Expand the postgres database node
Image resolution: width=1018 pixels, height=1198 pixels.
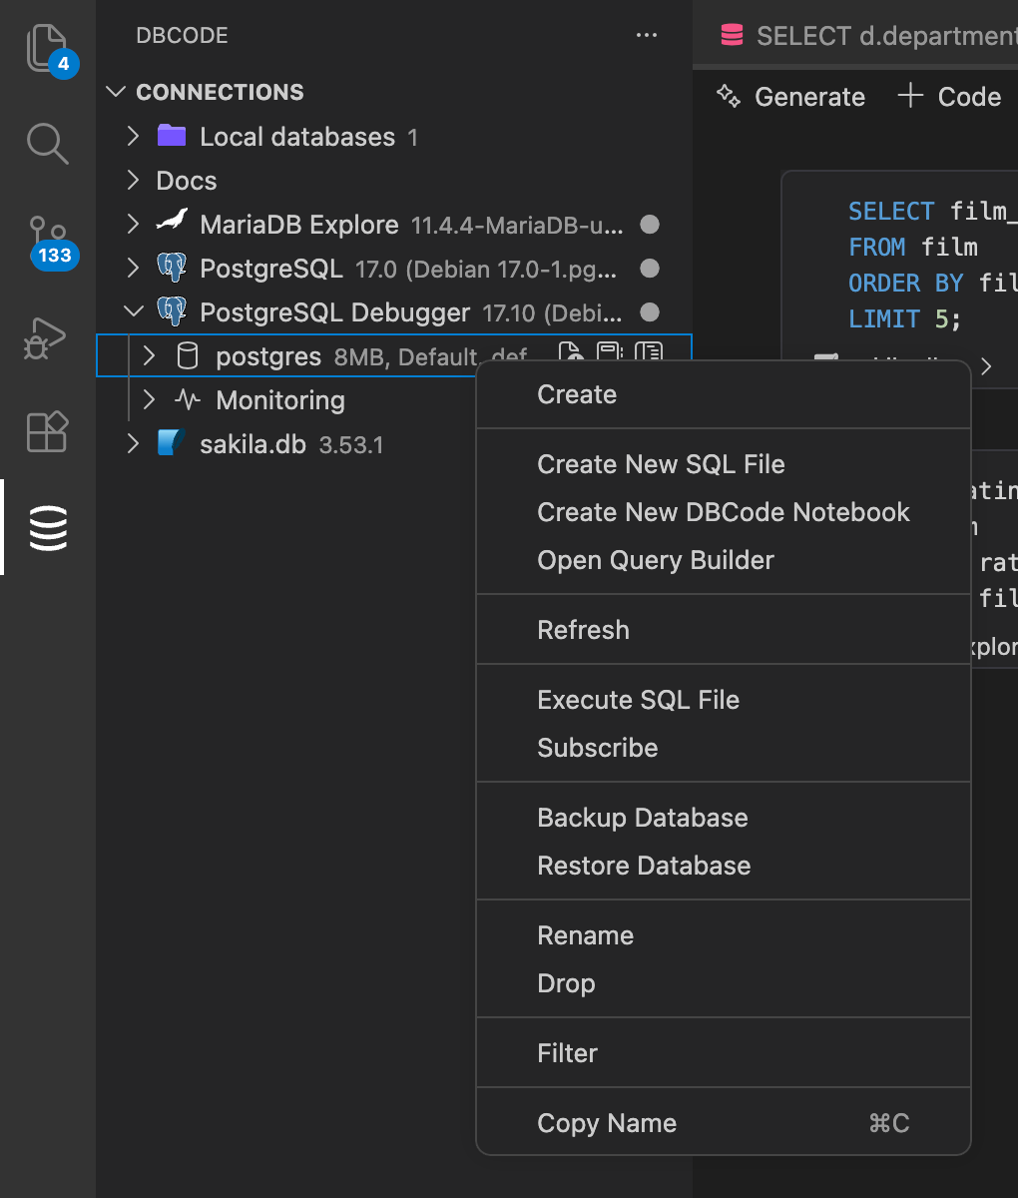point(149,355)
